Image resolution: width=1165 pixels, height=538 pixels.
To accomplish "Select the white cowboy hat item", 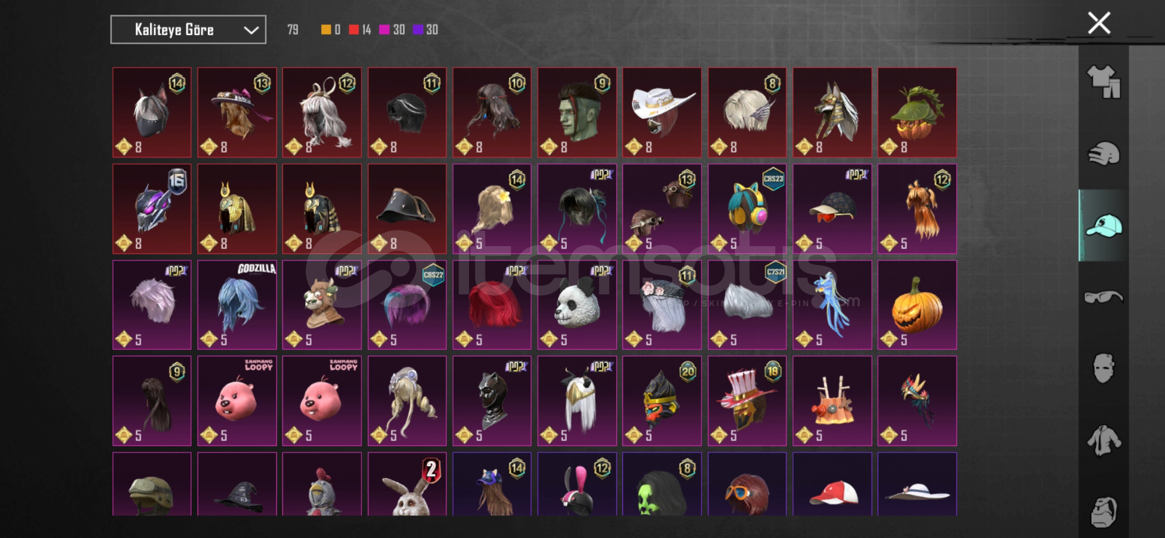I will coord(662,113).
